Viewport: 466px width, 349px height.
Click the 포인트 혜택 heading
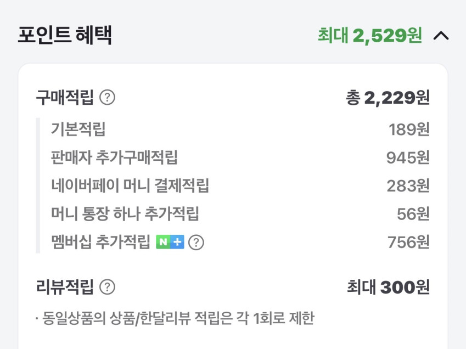tap(65, 35)
